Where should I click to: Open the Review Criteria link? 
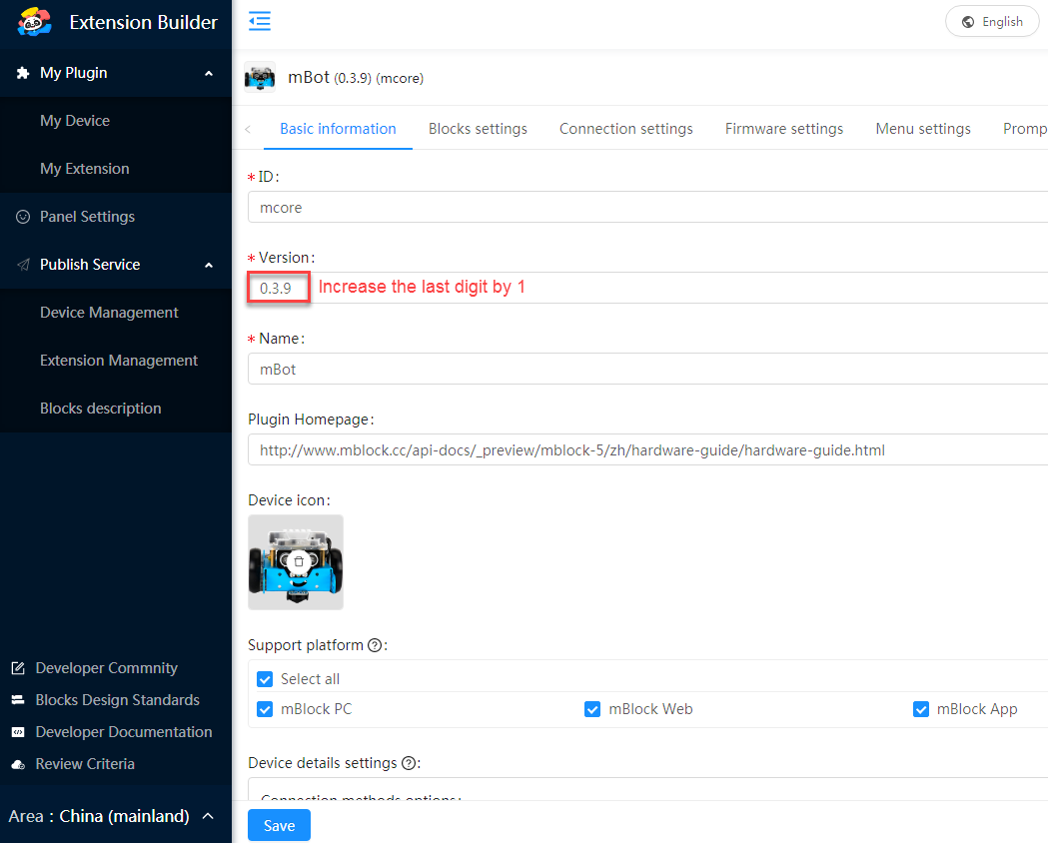(85, 764)
